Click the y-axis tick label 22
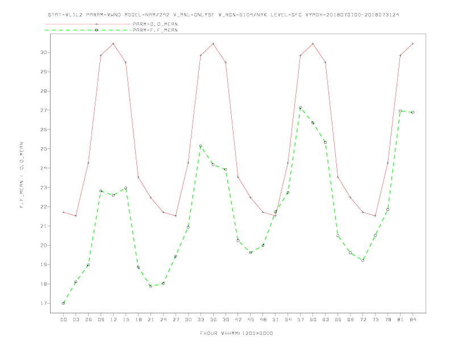This screenshot has width=450, height=348. click(44, 207)
